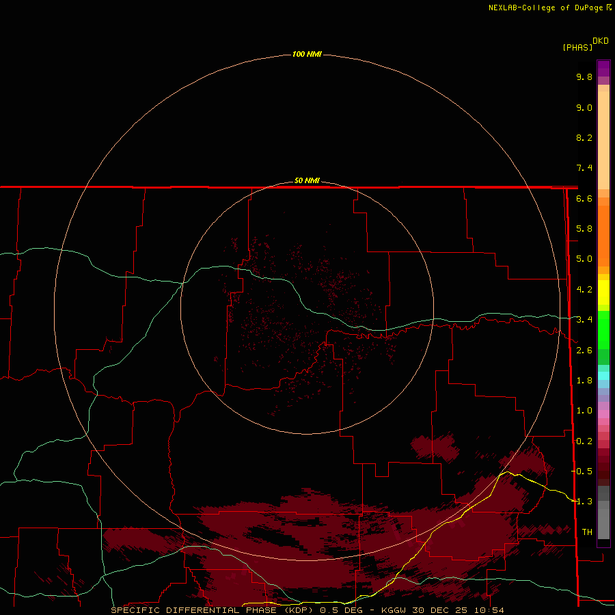Image resolution: width=615 pixels, height=615 pixels.
Task: Click the DKD product label above the scale
Action: 601,41
